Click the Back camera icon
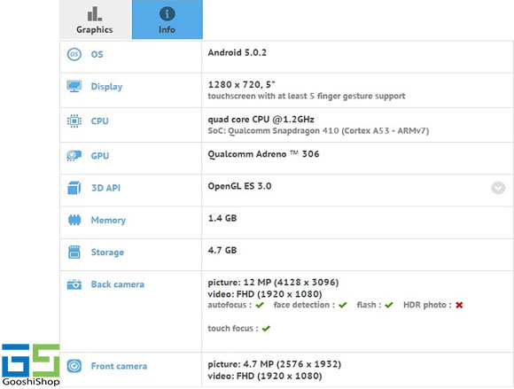The image size is (514, 389). point(74,284)
